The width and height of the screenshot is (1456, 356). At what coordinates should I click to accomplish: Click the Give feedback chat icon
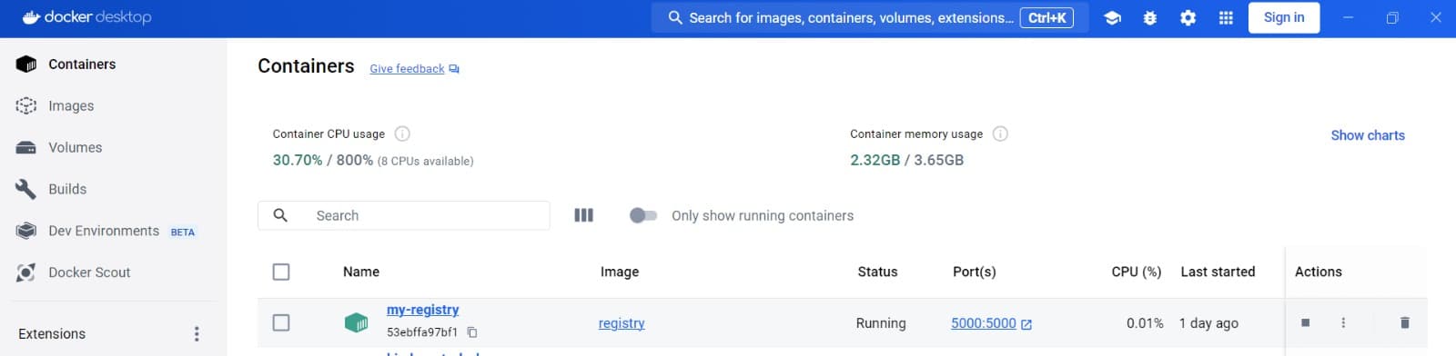coord(454,69)
